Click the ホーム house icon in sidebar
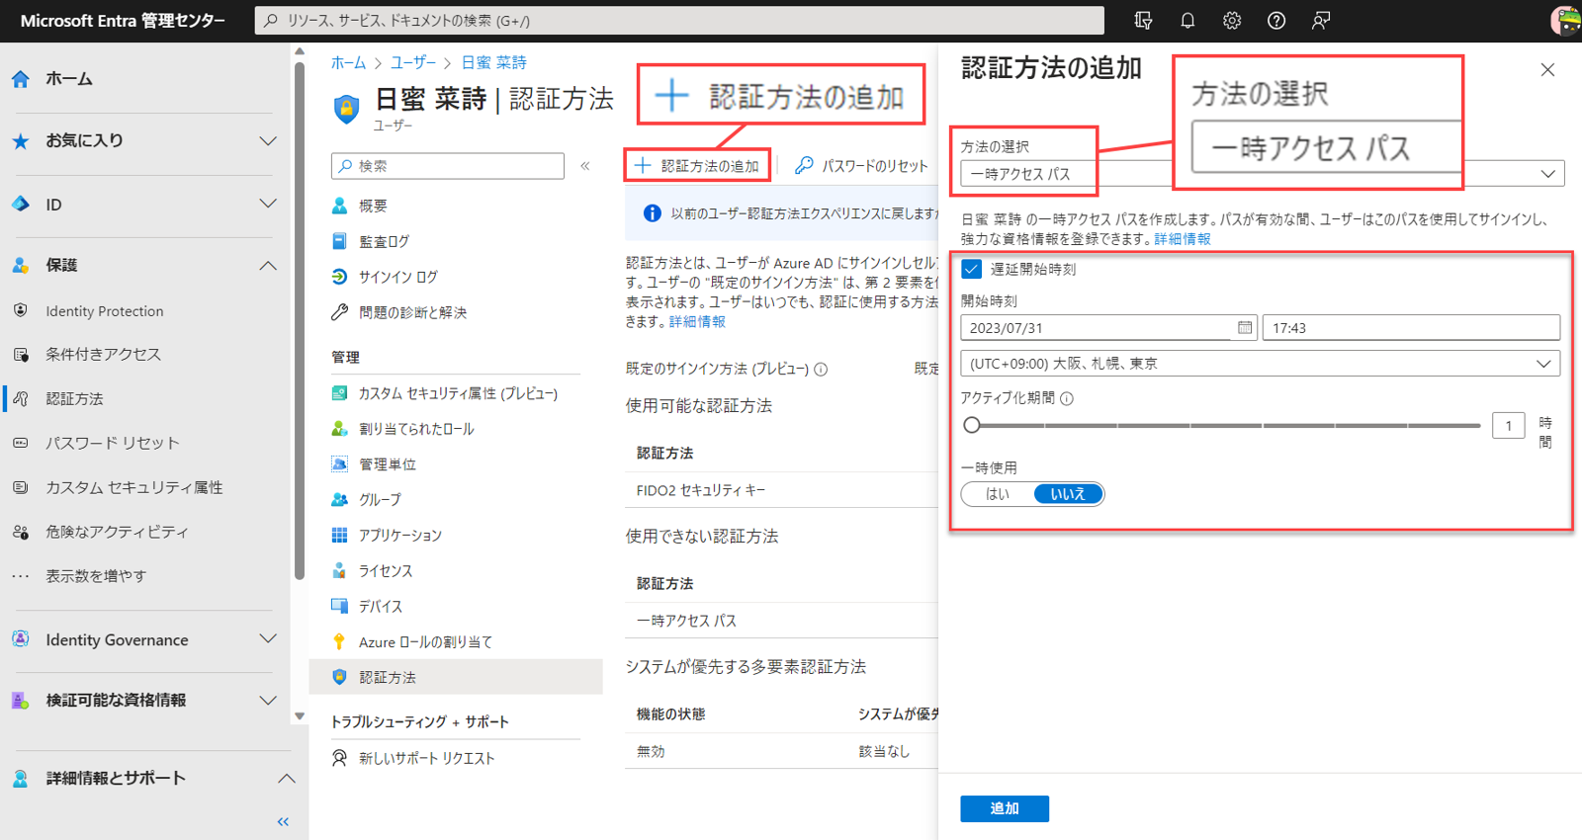 (21, 79)
